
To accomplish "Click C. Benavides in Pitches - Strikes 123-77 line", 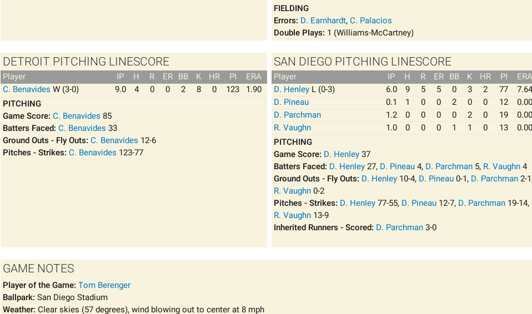I will tap(93, 153).
